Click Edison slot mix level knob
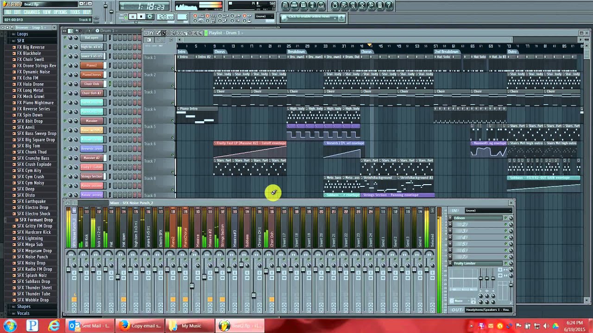This screenshot has height=333, width=593. pos(511,218)
